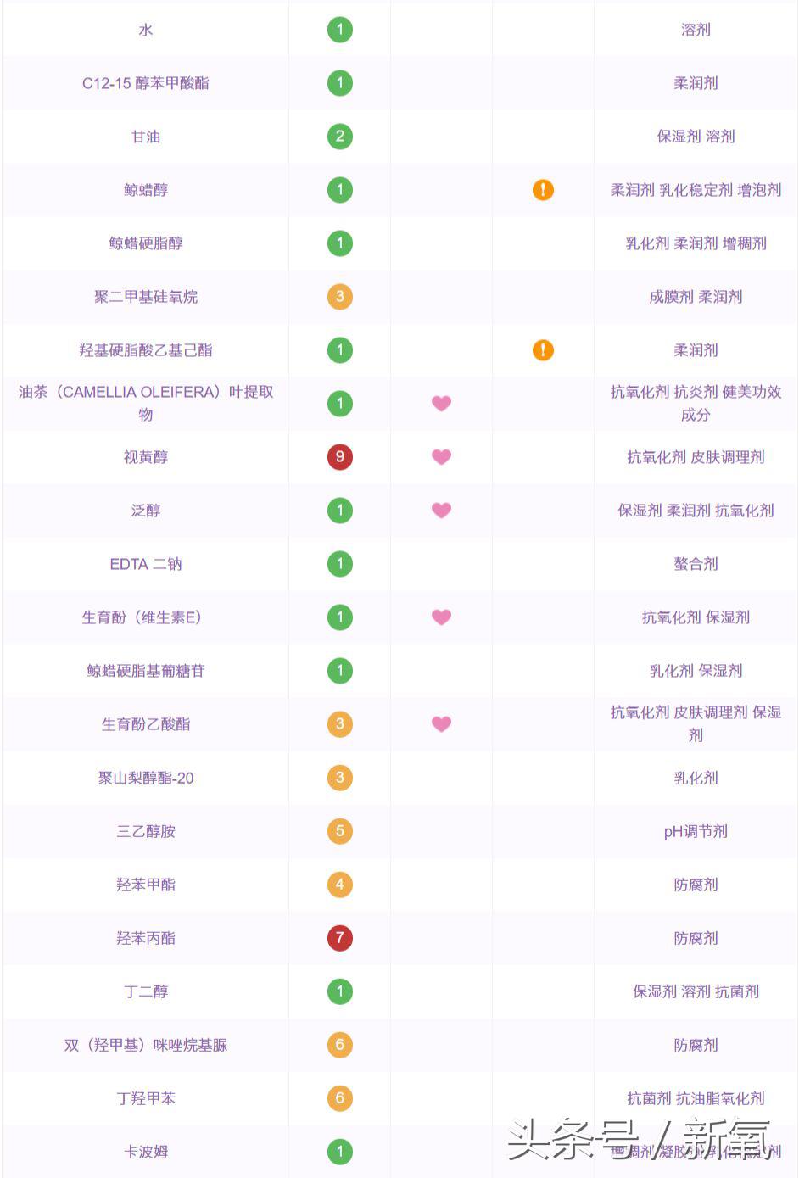Screen dimensions: 799x1178
Task: Open the C12-15 醇苯甲酸酯 ingredient link
Action: 146,83
